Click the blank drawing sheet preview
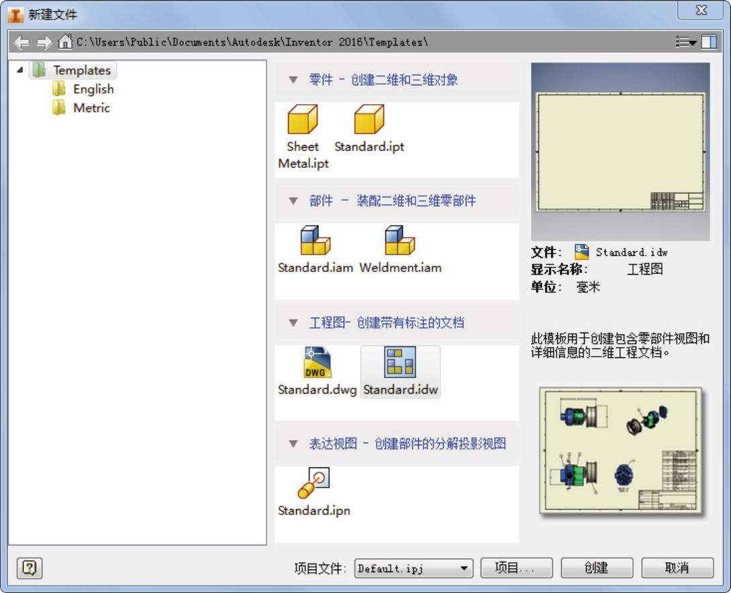Viewport: 731px width, 593px height. (x=620, y=152)
